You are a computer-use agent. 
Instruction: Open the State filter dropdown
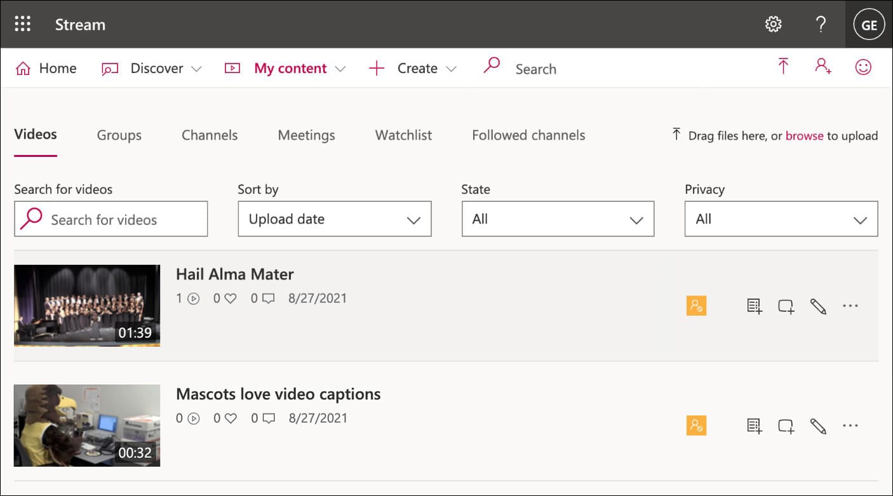tap(558, 219)
